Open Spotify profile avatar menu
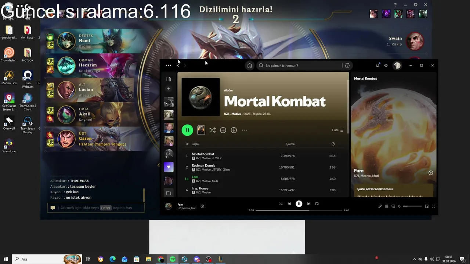Image resolution: width=470 pixels, height=264 pixels. tap(397, 65)
